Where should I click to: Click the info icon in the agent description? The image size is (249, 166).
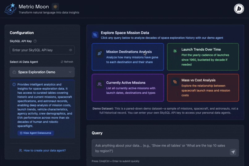[14, 84]
